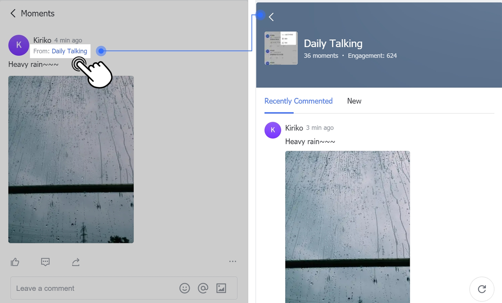502x303 pixels.
Task: Open the rain photo in Moments post
Action: coord(71,159)
